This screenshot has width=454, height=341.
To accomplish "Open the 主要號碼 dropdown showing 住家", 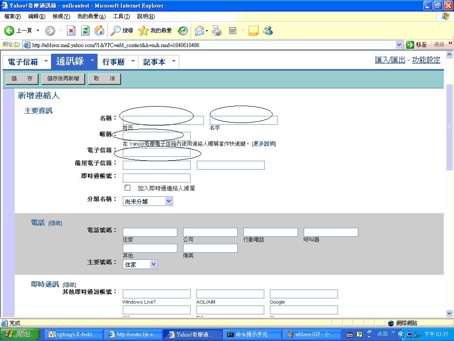I will [x=153, y=264].
